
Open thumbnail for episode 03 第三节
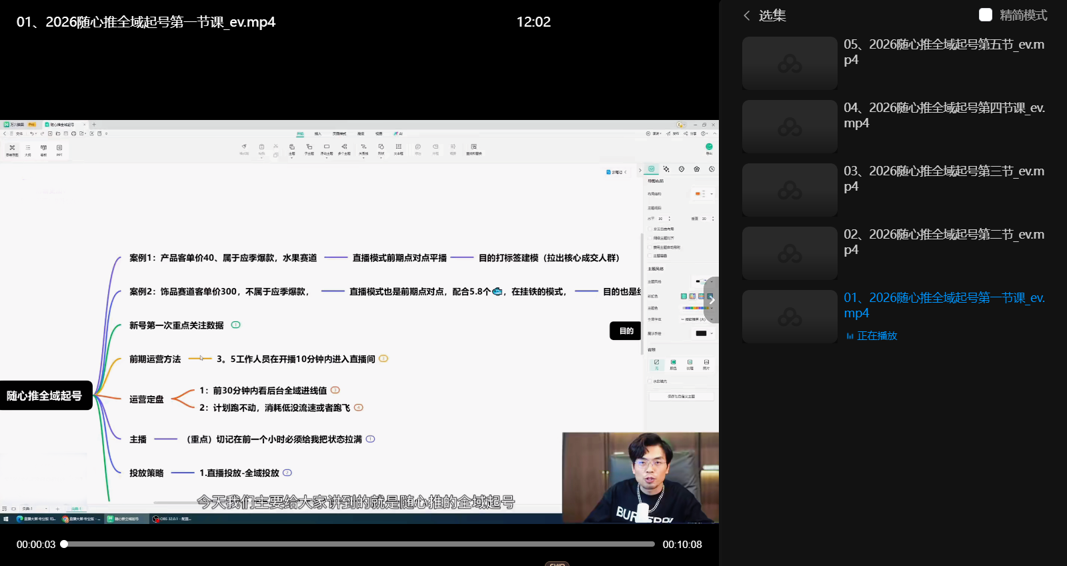[790, 190]
